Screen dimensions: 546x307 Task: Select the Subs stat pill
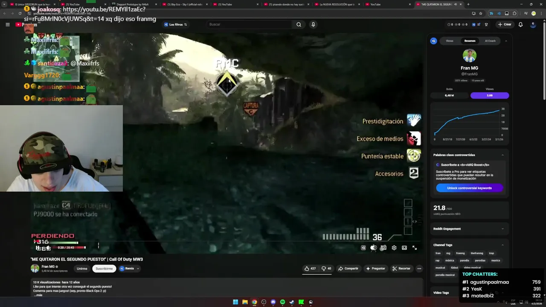(449, 96)
